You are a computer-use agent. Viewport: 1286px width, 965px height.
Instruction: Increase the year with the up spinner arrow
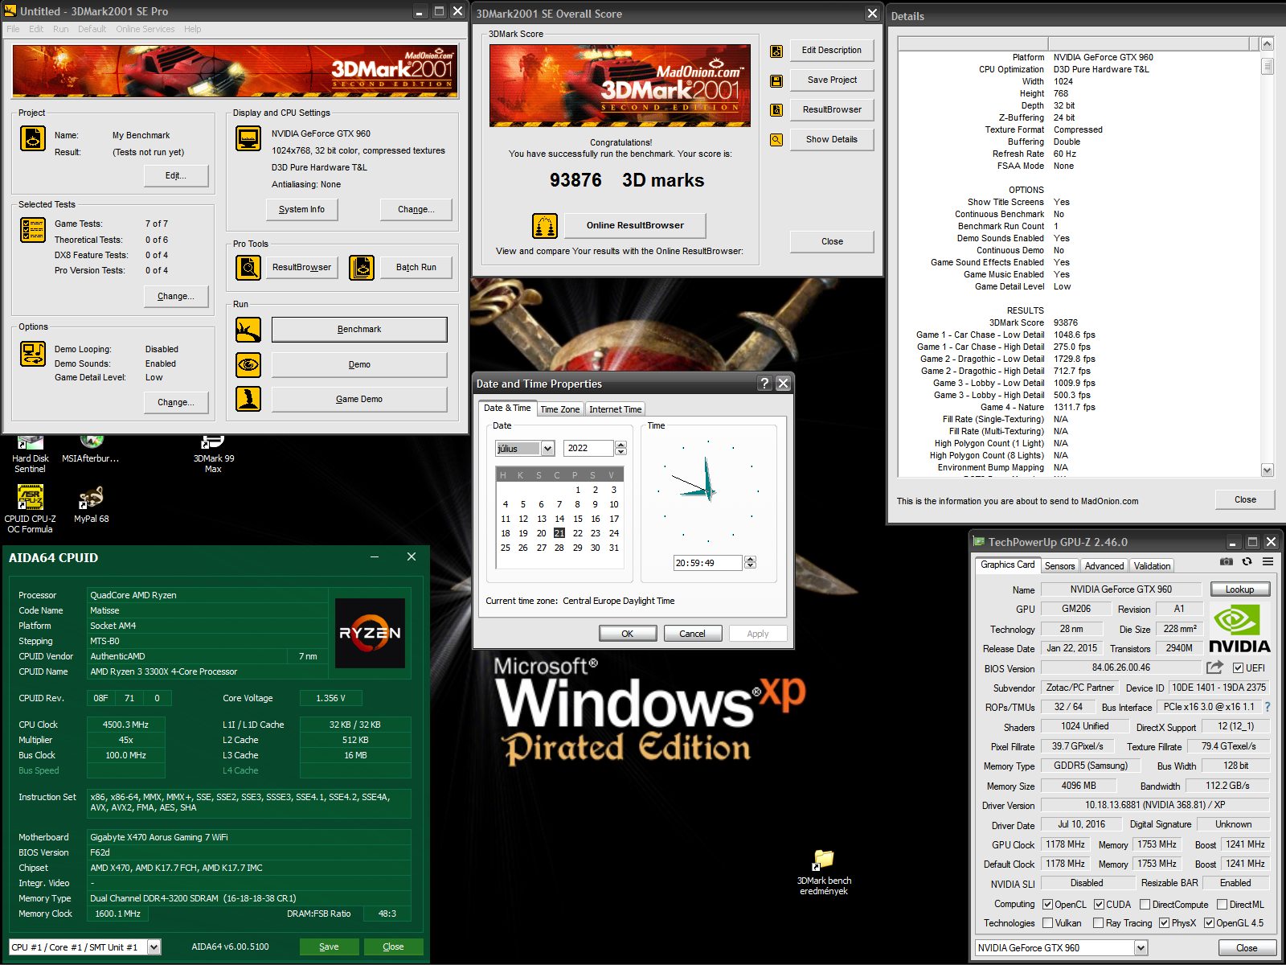620,445
